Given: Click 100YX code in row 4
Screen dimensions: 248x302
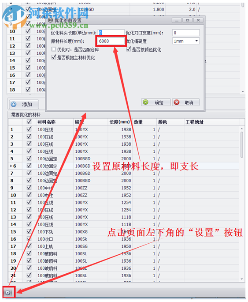Looking at the screenshot, I should [x=81, y=151].
